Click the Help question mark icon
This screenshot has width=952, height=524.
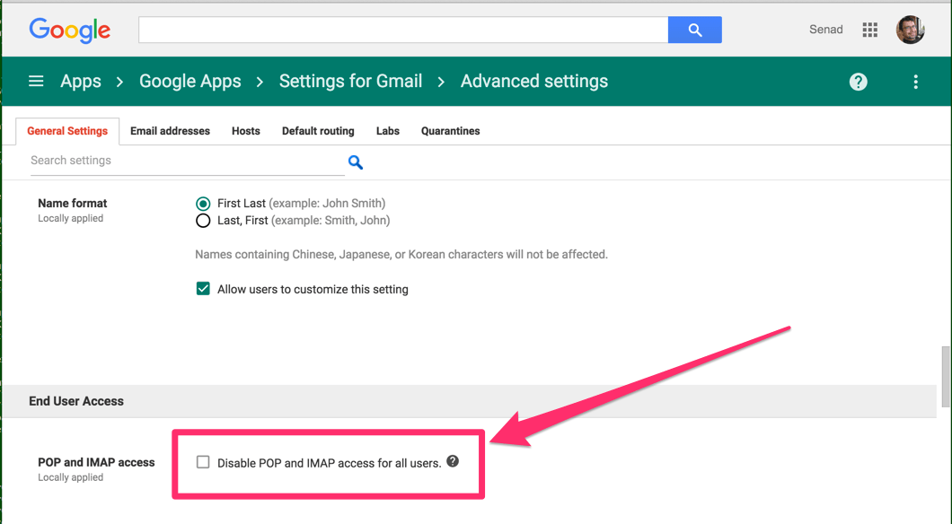859,82
